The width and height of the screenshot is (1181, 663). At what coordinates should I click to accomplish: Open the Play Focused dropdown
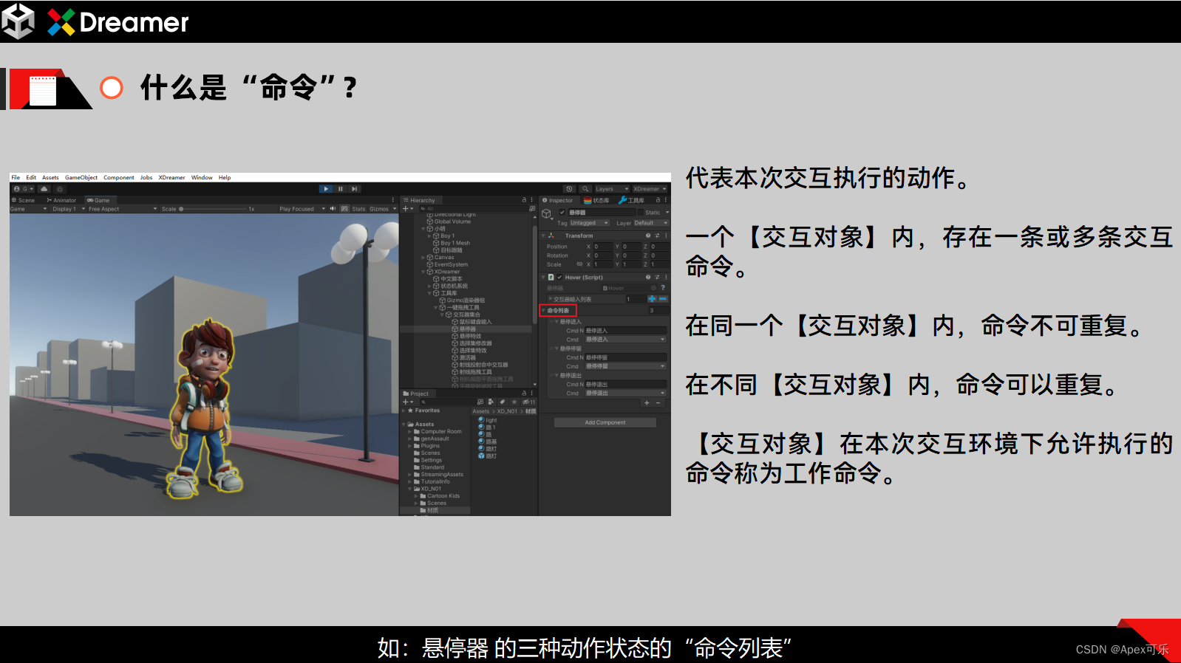pyautogui.click(x=302, y=209)
